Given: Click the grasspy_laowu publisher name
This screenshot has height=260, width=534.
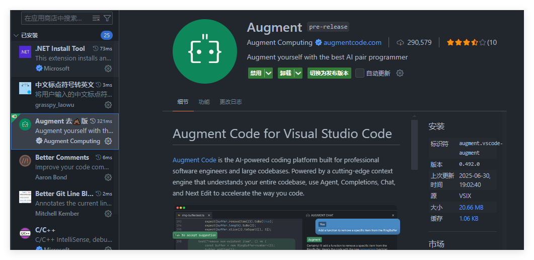Looking at the screenshot, I should 54,105.
